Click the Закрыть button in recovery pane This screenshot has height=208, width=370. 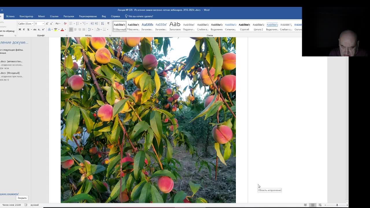pos(22,198)
